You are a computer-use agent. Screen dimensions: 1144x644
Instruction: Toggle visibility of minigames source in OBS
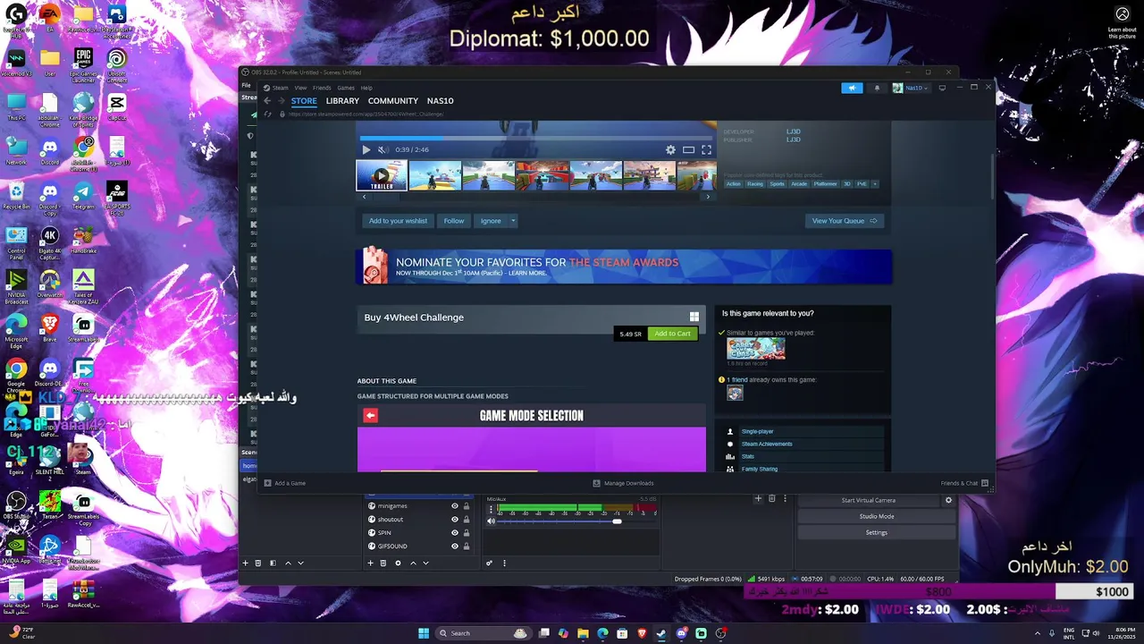pos(454,506)
